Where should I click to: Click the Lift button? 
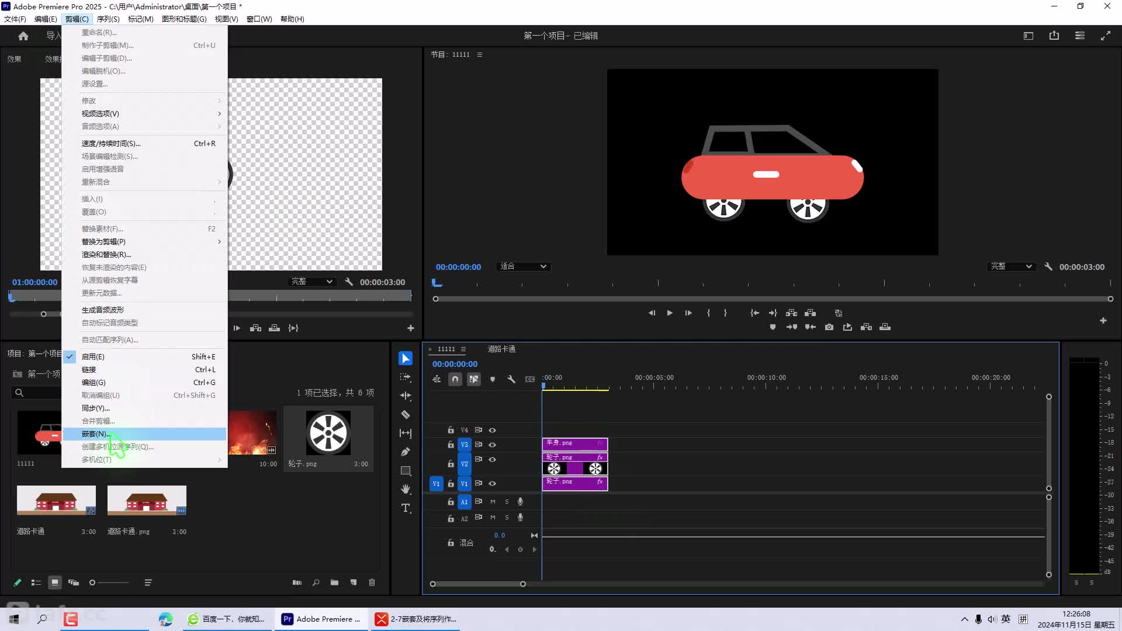pos(791,313)
